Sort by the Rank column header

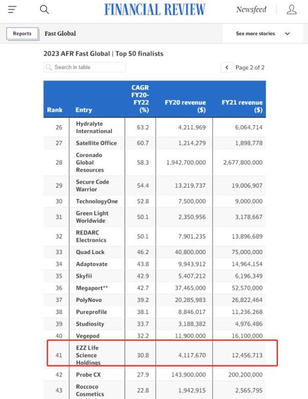tap(55, 109)
